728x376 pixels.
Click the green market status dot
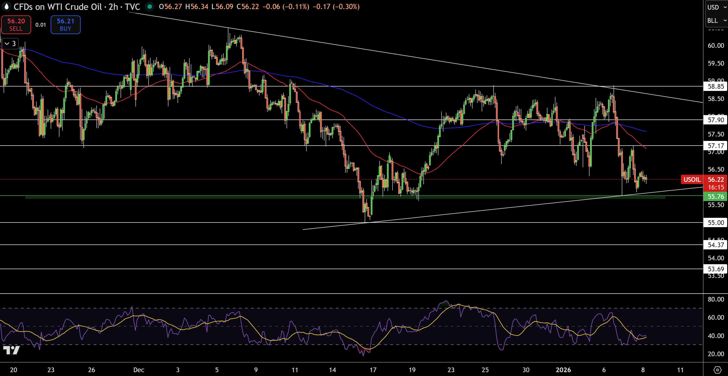149,7
